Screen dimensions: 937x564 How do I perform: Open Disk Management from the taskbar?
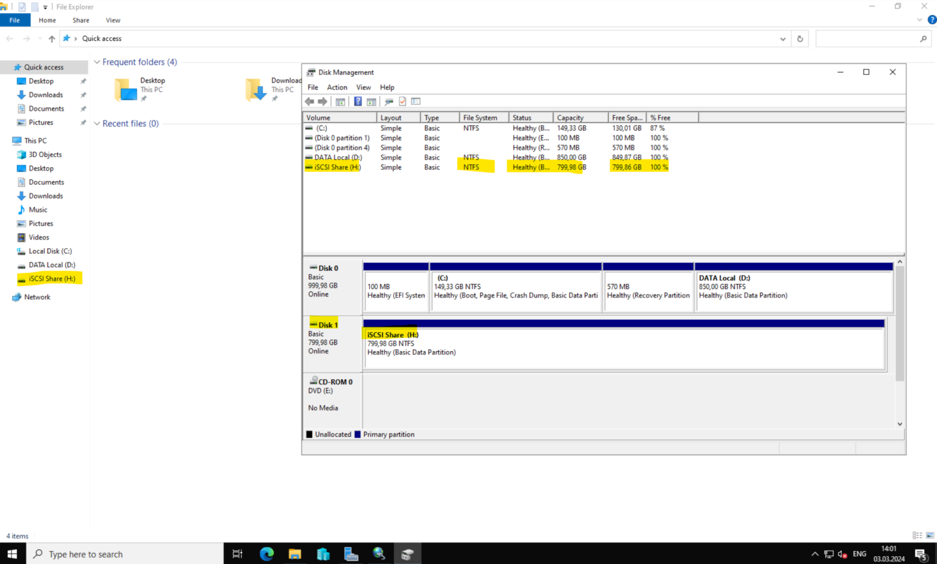point(407,554)
